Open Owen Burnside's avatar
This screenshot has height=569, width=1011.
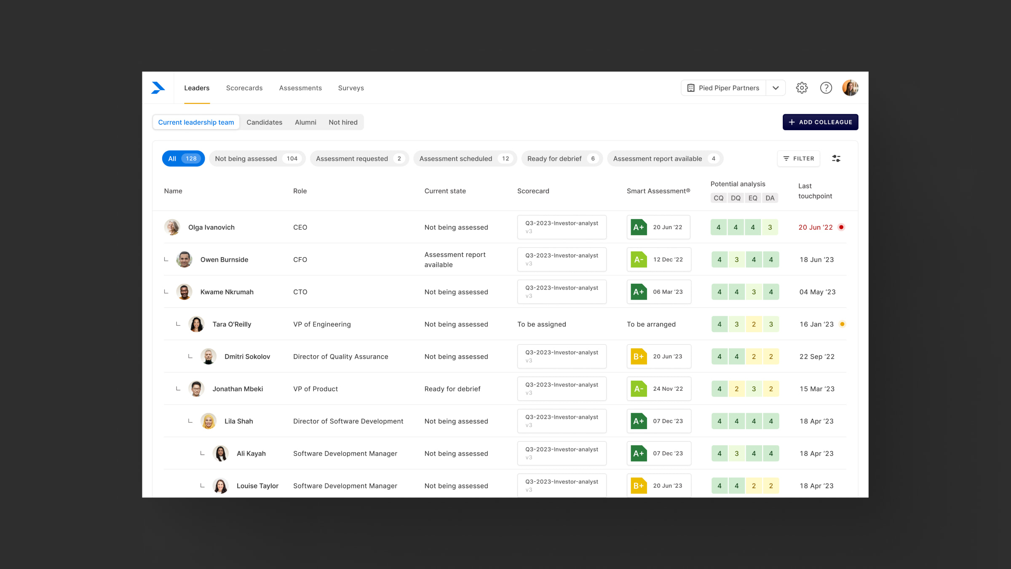pos(184,260)
